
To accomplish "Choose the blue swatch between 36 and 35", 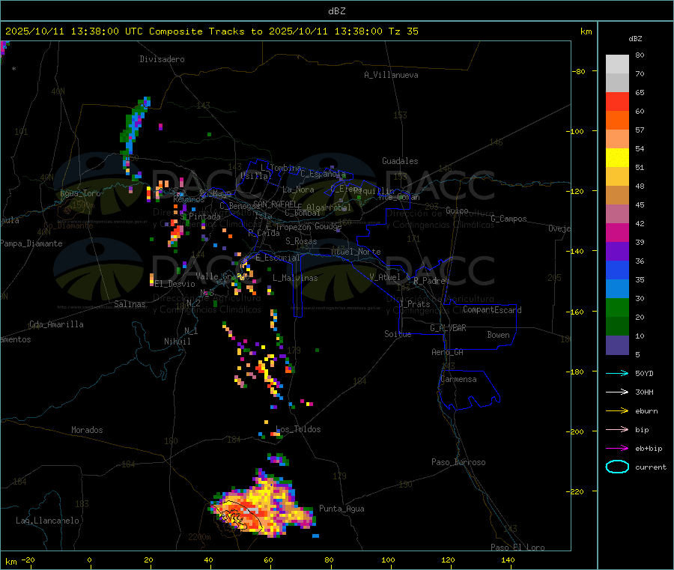I will 617,270.
